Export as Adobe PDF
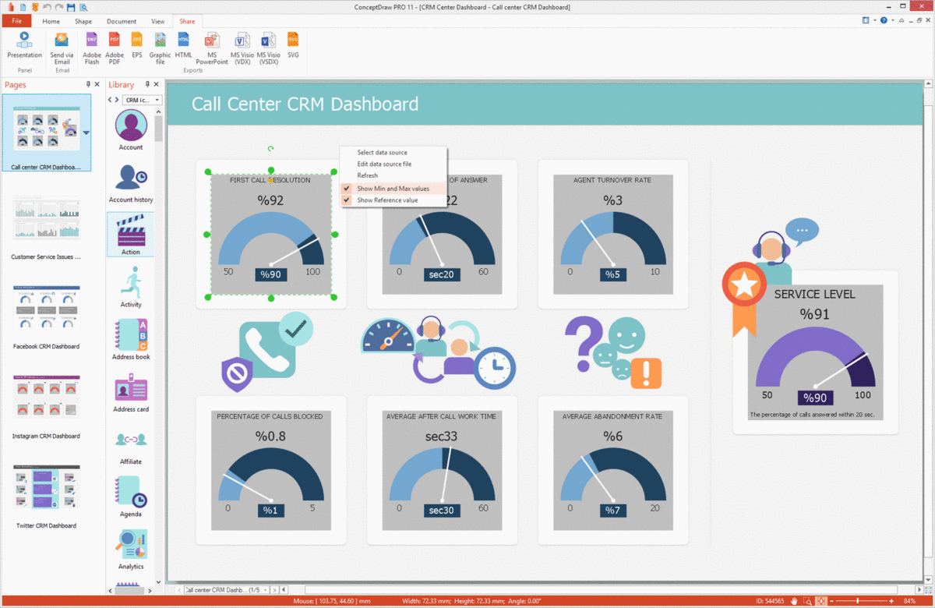Viewport: 935px width, 608px height. 115,47
